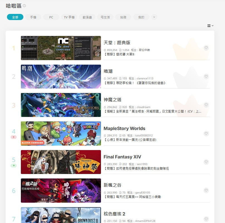Open the 鳴潮 board title
225x223 pixels.
tap(108, 71)
